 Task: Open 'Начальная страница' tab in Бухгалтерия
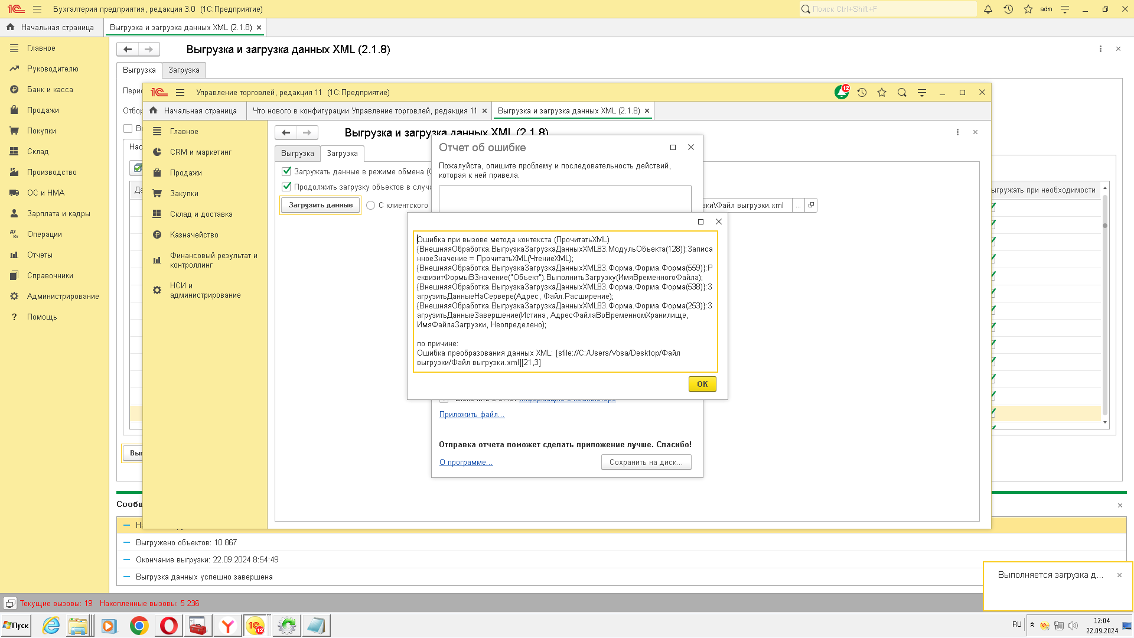[51, 27]
